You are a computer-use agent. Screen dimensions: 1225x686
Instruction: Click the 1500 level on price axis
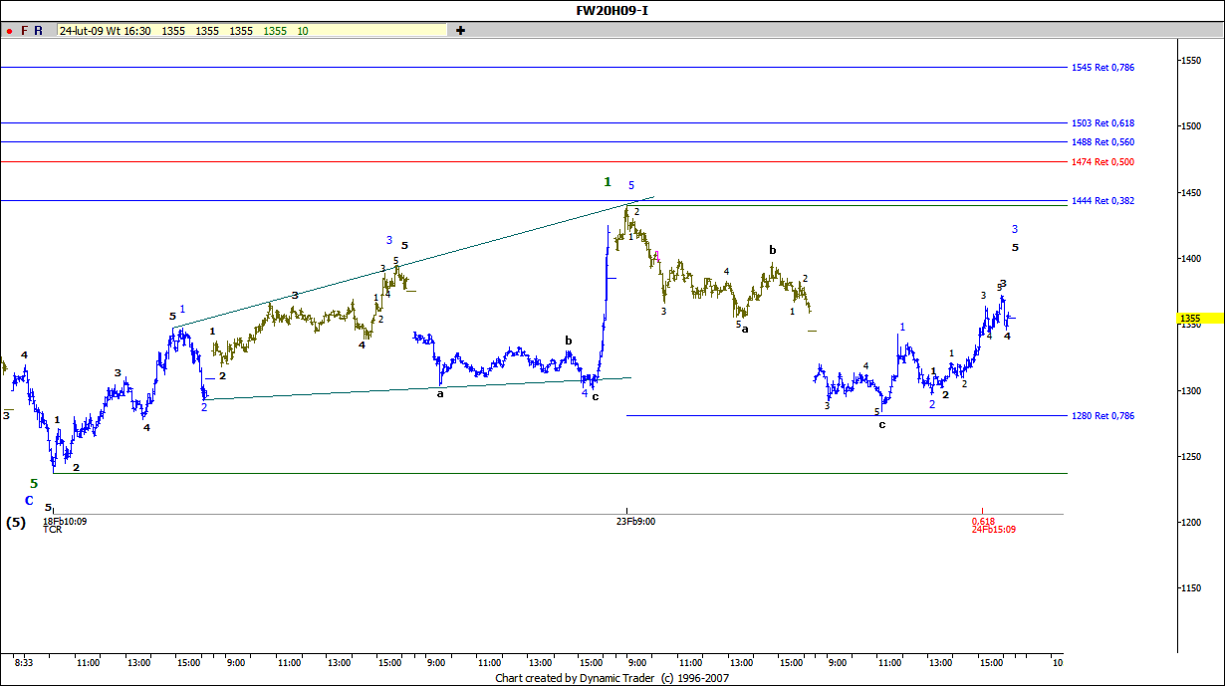click(1190, 126)
